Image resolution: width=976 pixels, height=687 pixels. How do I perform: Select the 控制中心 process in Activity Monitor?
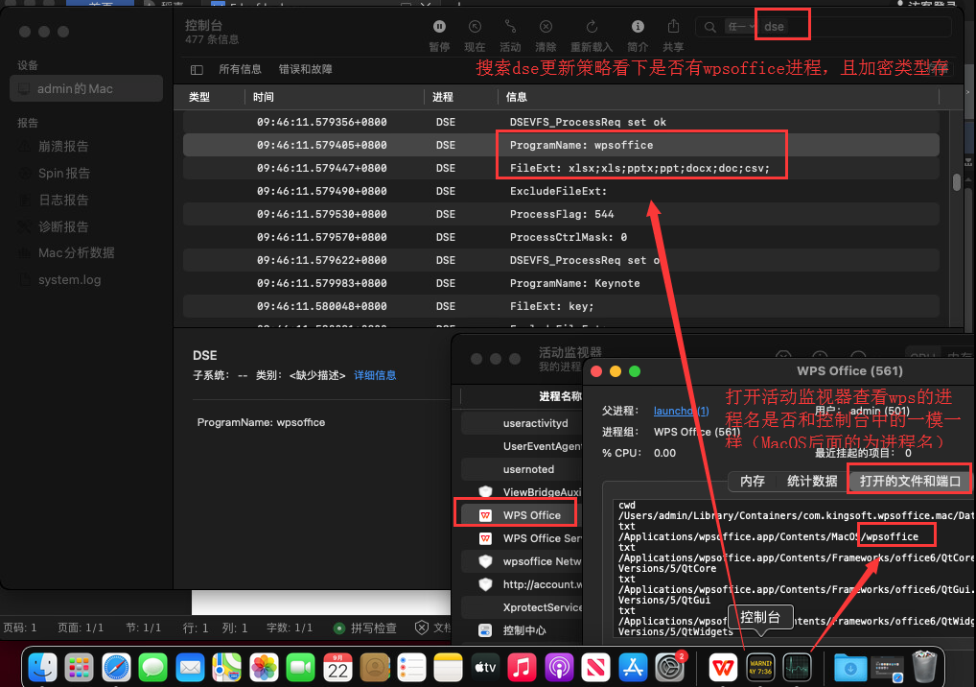point(522,630)
